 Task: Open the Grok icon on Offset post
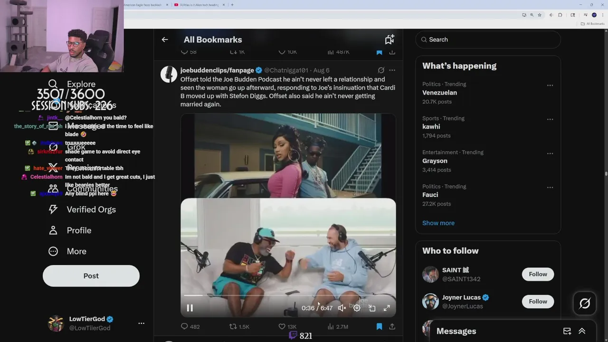pyautogui.click(x=381, y=70)
